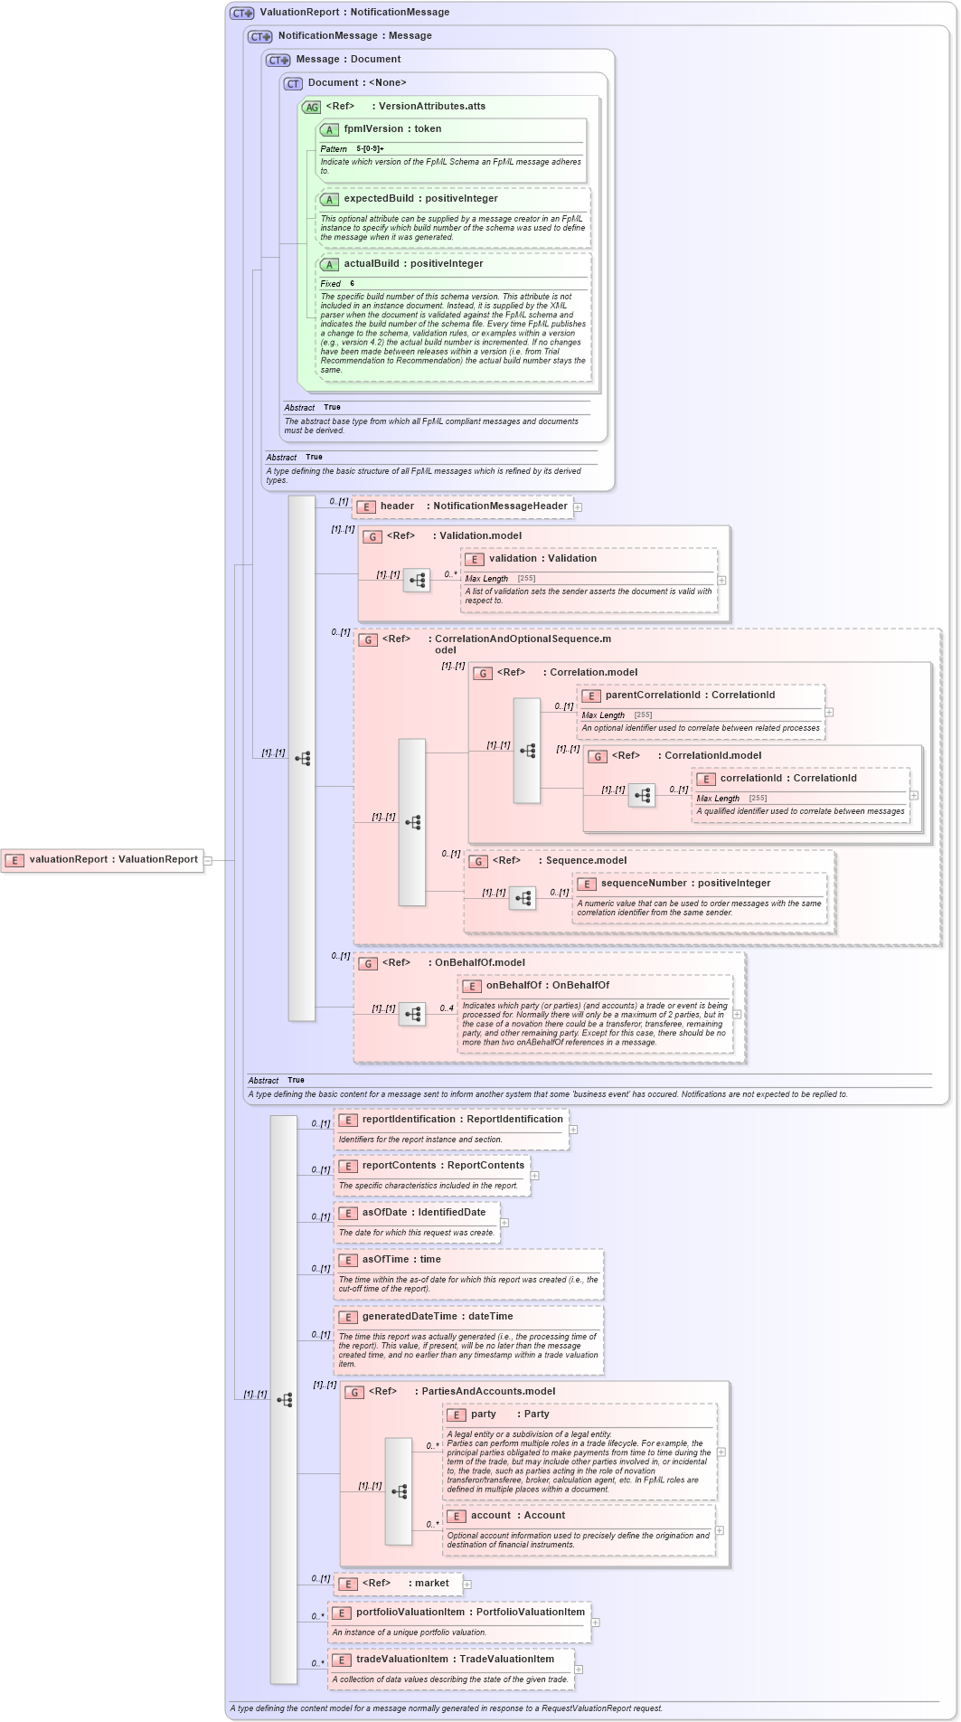Viewport: 961px width, 1722px height.
Task: Select the 'fpmlVersion : token' label
Action: pos(392,129)
